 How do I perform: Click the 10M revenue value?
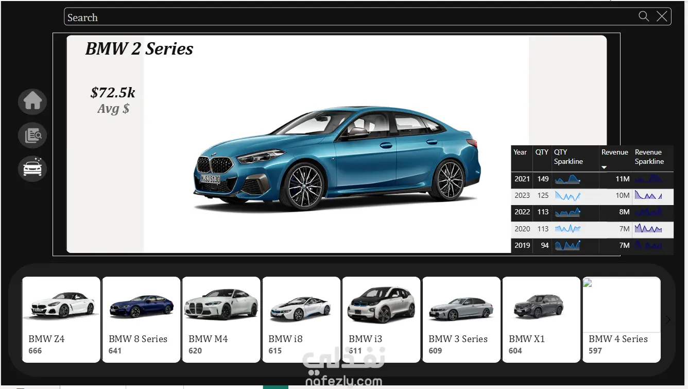click(x=623, y=195)
